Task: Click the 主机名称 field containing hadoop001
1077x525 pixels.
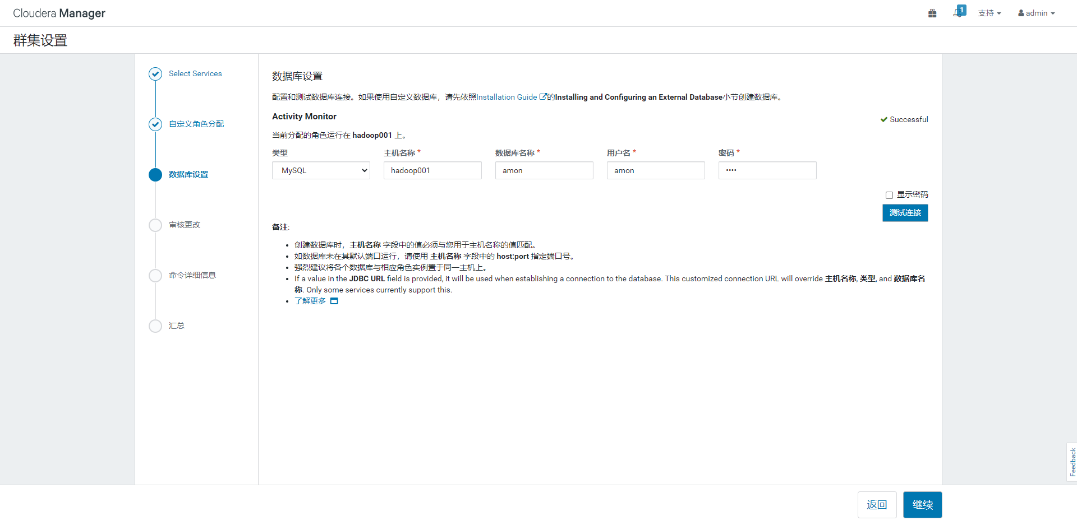Action: pos(432,171)
